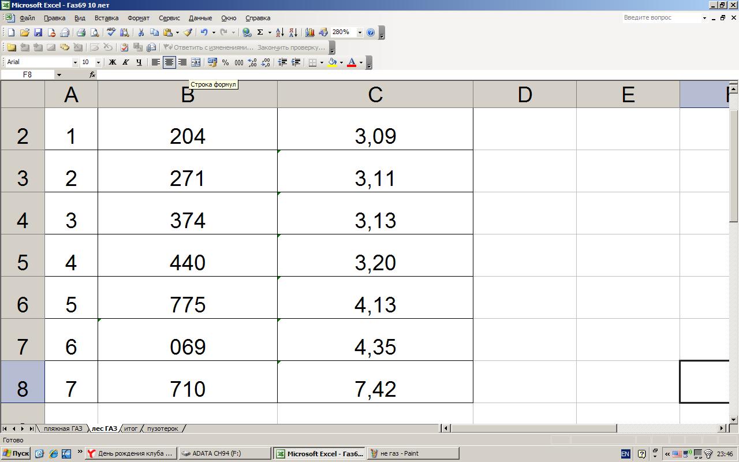Screen dimensions: 739x462
Task: Open the Формат menu
Action: tap(138, 18)
